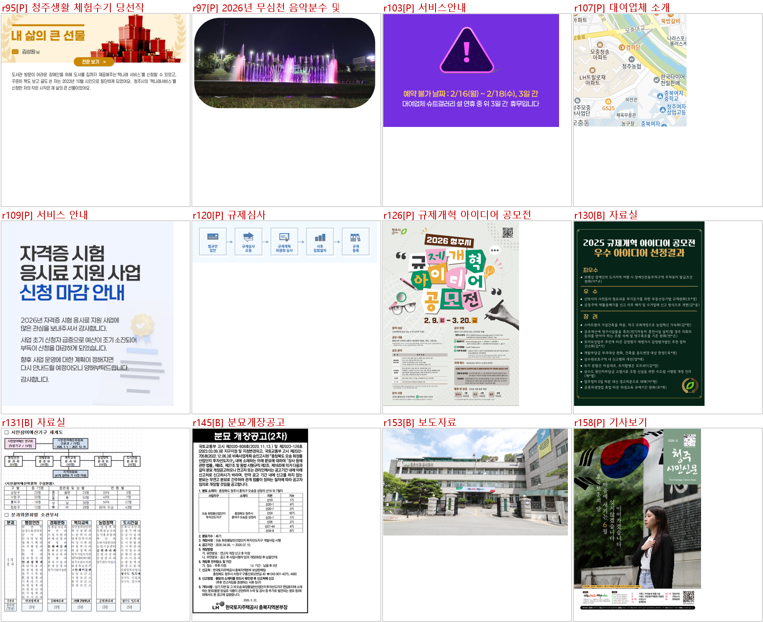Screen dimensions: 763x622
Task: Open the r95 청주생활 체험수기 당선작 label
Action: pyautogui.click(x=73, y=7)
